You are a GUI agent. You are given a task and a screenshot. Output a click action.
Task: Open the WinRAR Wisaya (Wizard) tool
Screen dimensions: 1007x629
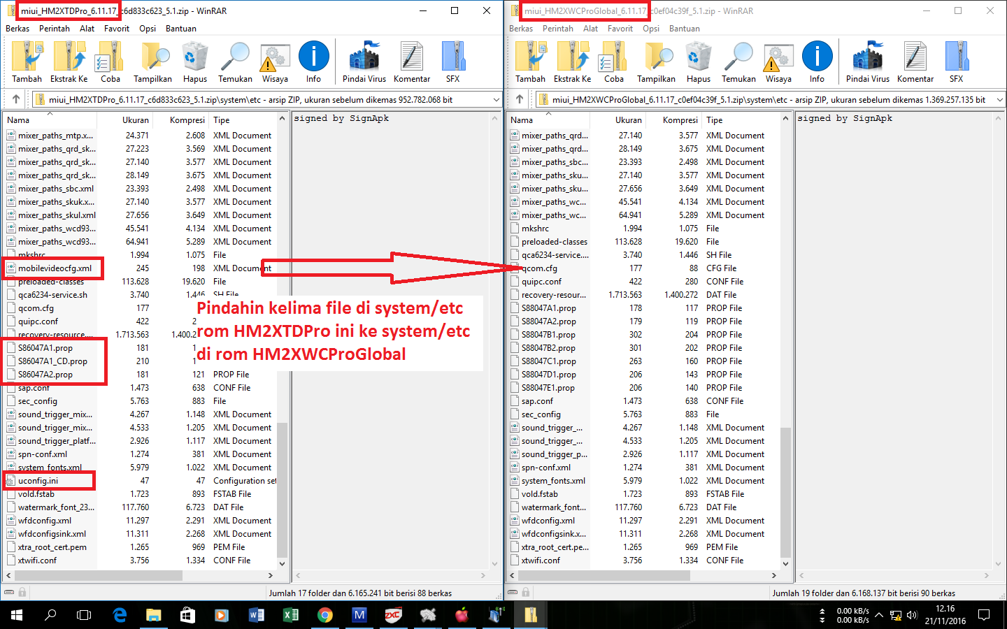click(274, 61)
